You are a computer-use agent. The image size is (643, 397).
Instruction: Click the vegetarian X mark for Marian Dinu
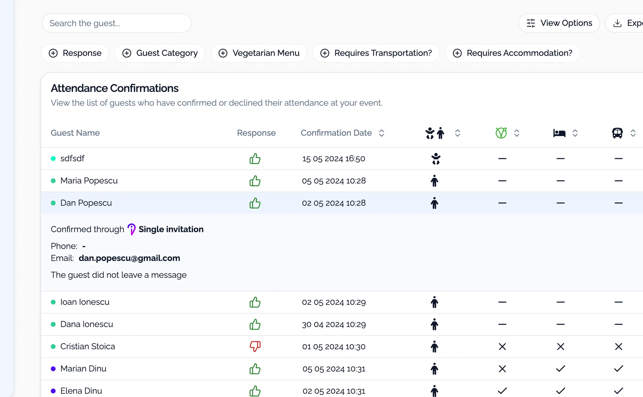tap(502, 369)
